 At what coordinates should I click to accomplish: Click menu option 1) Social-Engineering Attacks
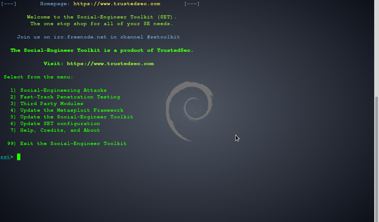click(58, 90)
